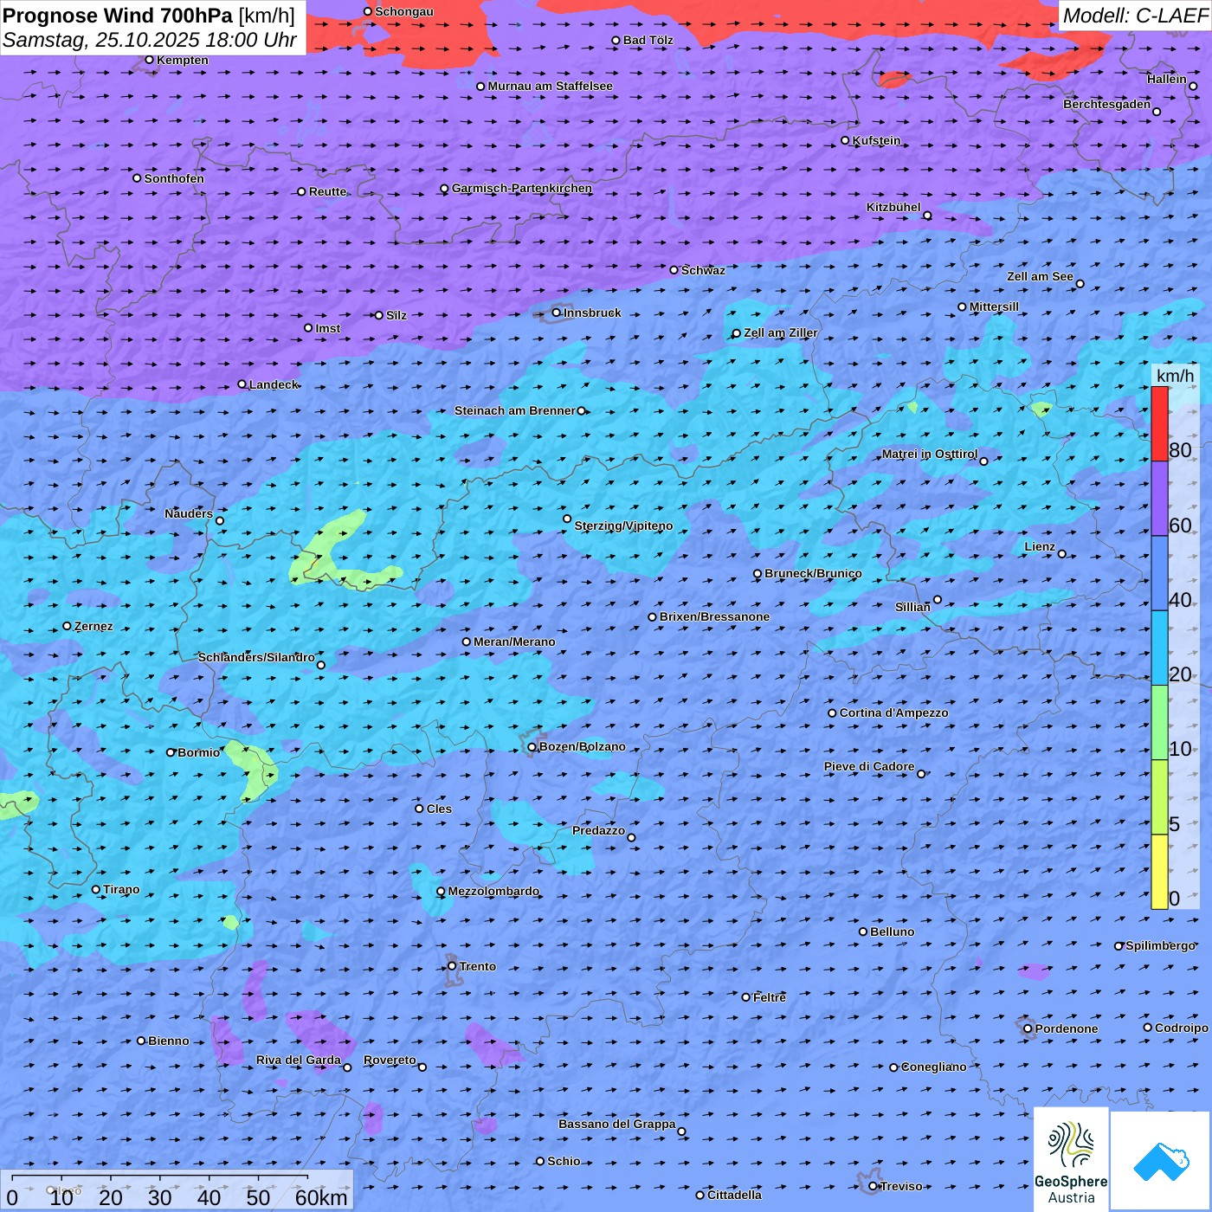
Task: Click the Nauders label
Action: coord(189,513)
